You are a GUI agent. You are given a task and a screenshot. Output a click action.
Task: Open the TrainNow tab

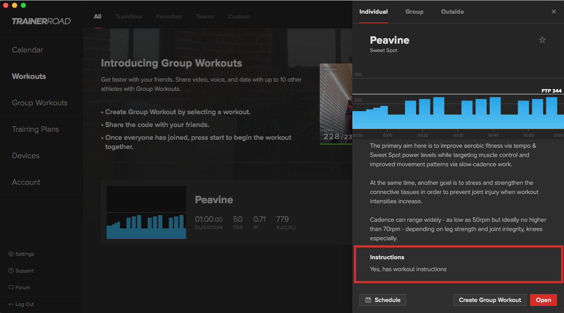click(129, 16)
